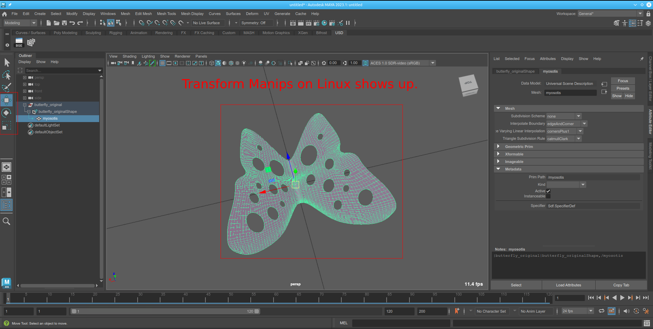The image size is (653, 329).
Task: Open the IPR render icon
Action: pyautogui.click(x=309, y=23)
